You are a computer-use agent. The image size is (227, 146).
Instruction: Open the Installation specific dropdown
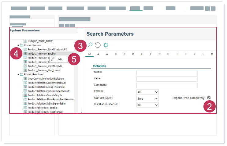[147, 105]
